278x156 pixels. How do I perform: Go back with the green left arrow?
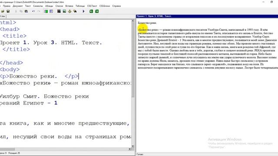tap(91, 11)
